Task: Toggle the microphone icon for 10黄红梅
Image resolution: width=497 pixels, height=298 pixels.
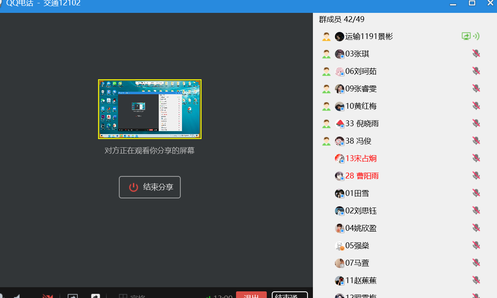Action: [x=476, y=106]
